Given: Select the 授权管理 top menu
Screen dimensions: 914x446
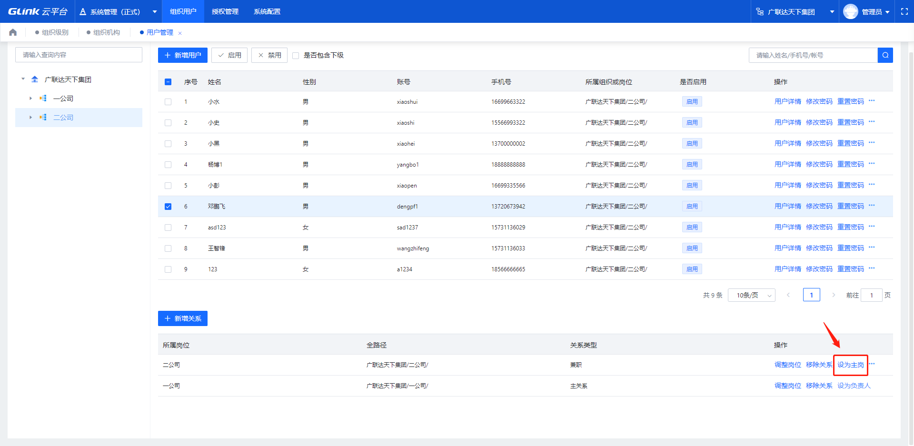Looking at the screenshot, I should coord(225,11).
